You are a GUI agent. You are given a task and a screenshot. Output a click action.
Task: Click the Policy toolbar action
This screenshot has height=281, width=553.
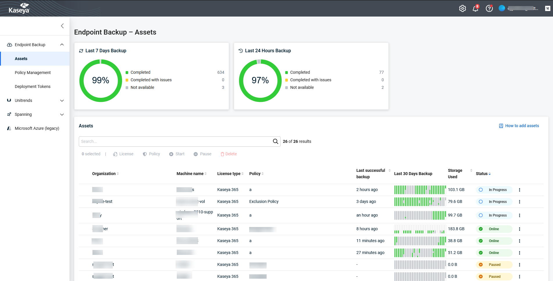151,154
